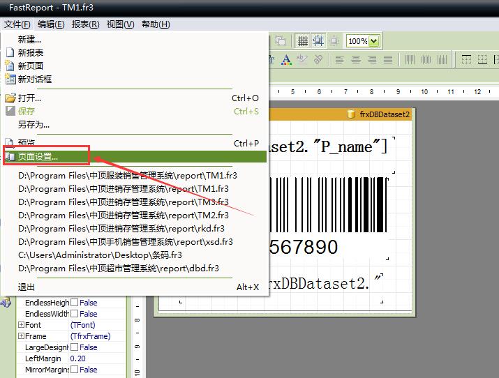Click the Show Grid toolbar icon
This screenshot has width=499, height=378.
pyautogui.click(x=303, y=41)
